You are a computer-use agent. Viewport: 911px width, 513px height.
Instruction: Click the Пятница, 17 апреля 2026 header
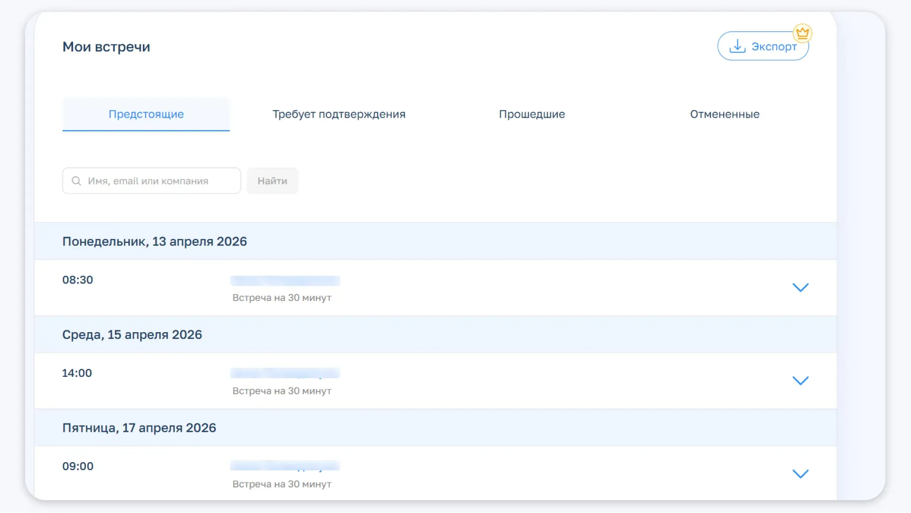tap(139, 428)
